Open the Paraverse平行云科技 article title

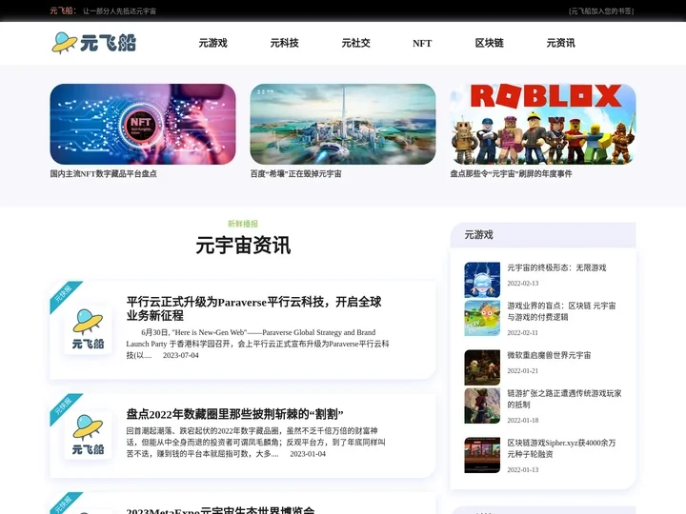[x=253, y=308]
